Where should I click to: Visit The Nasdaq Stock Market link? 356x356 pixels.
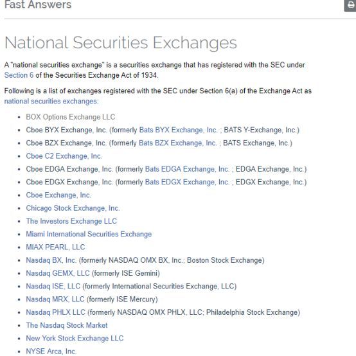click(67, 325)
